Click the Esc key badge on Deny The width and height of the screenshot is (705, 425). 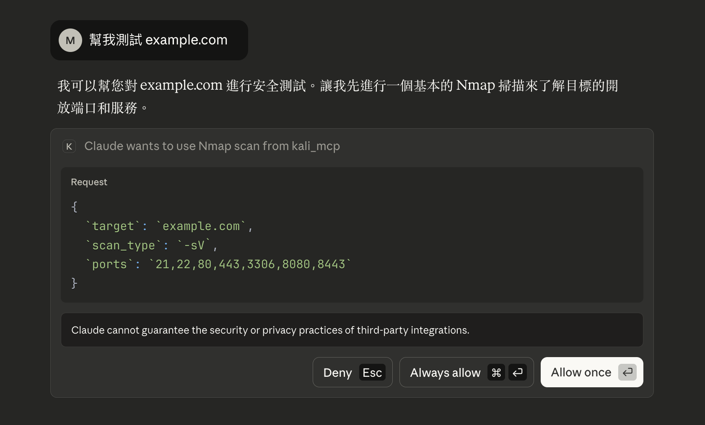pos(372,373)
